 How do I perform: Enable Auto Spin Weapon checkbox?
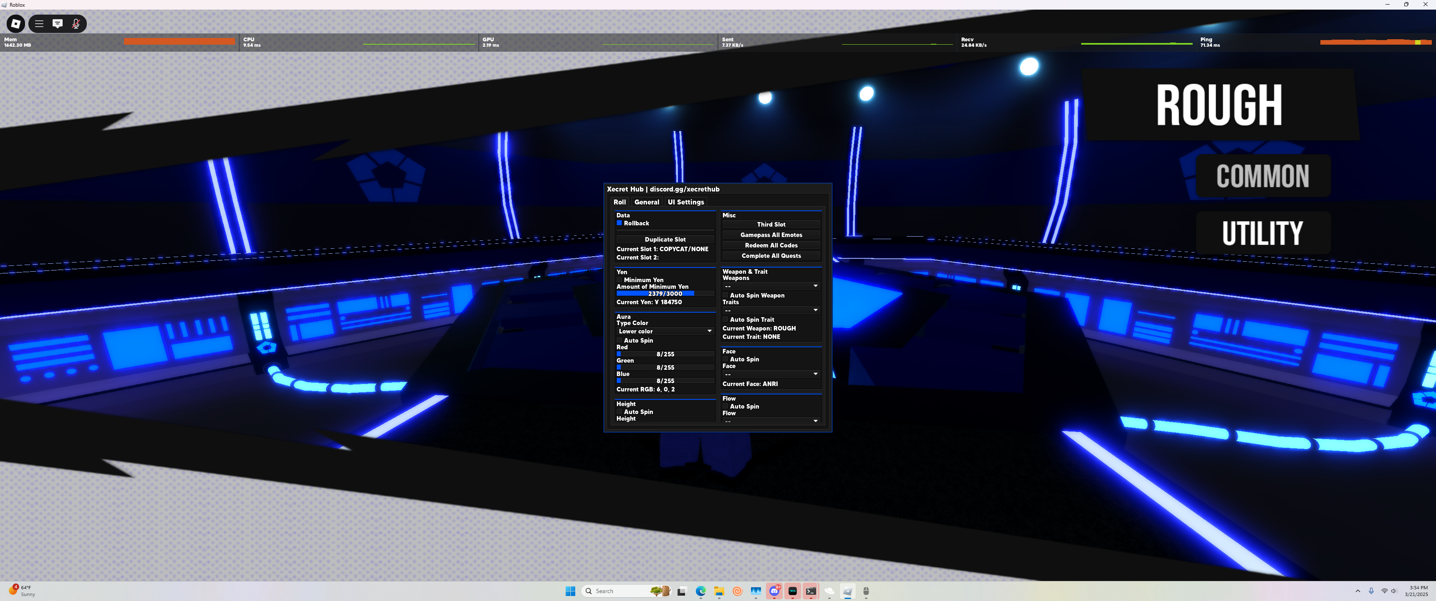tap(725, 295)
